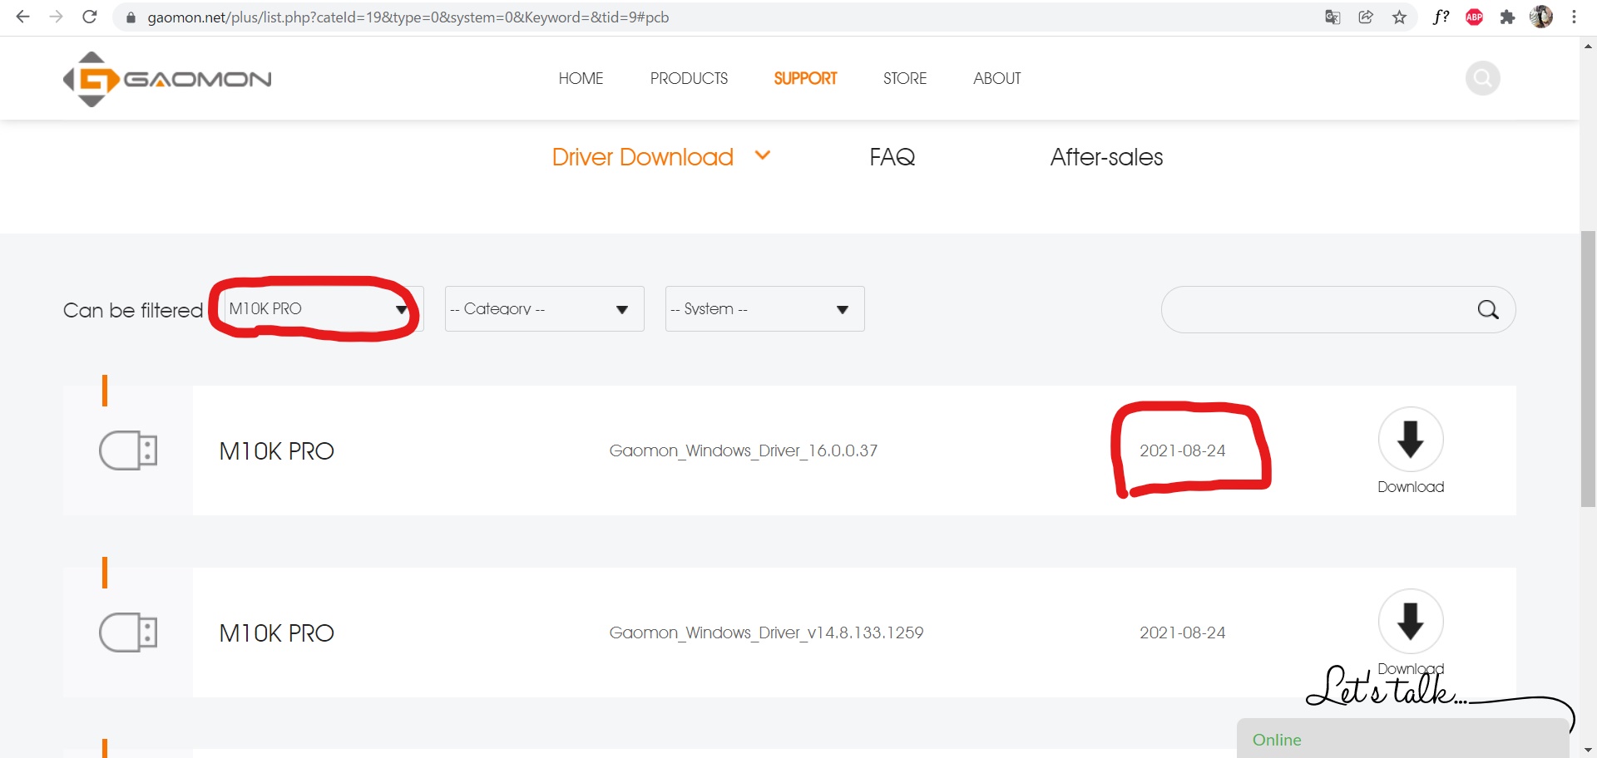The width and height of the screenshot is (1597, 758).
Task: Click Gaomon_Windows_Driver_v14.8.133.1259 file name
Action: (x=766, y=632)
